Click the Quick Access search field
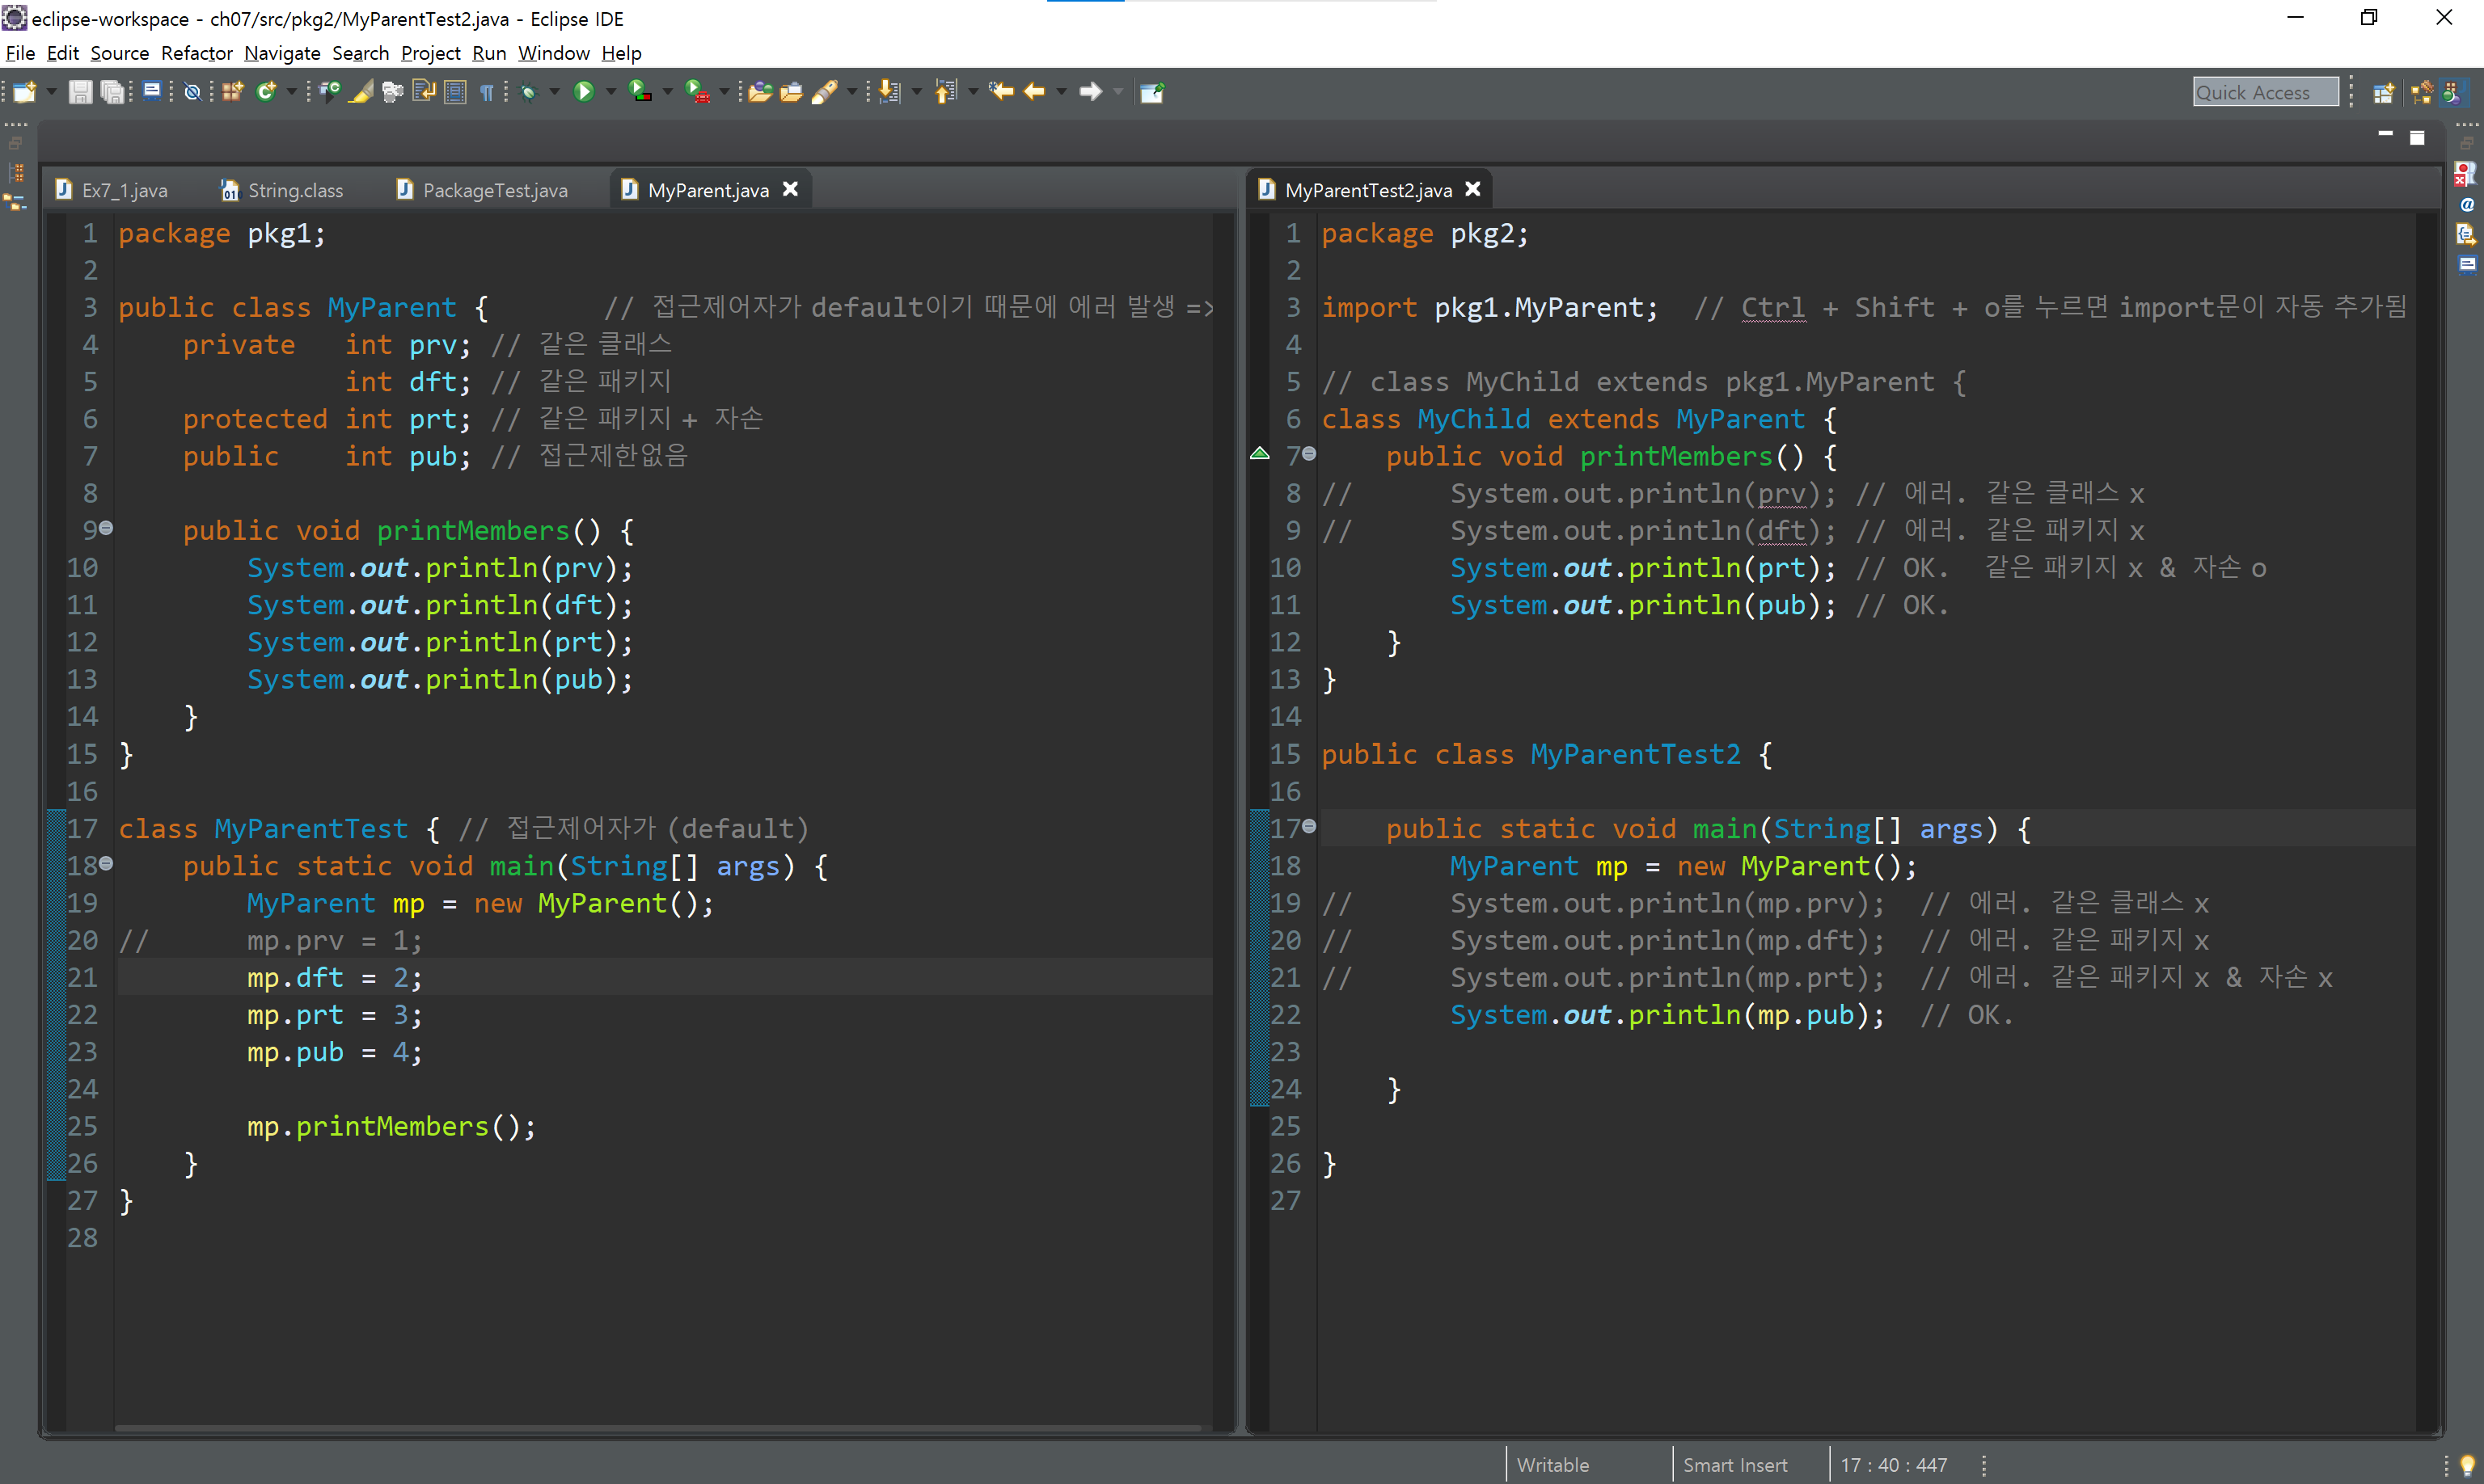 pyautogui.click(x=2264, y=92)
